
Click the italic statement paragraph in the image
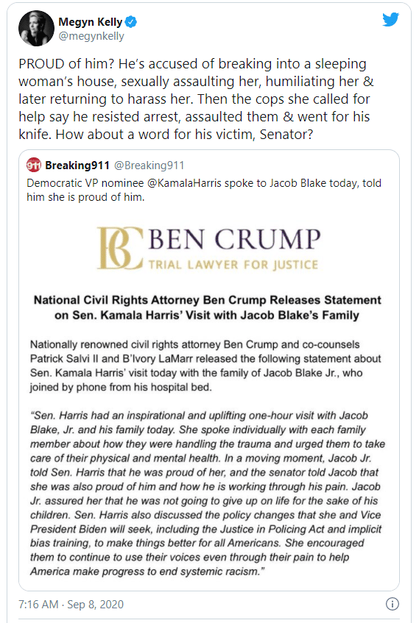pyautogui.click(x=208, y=494)
